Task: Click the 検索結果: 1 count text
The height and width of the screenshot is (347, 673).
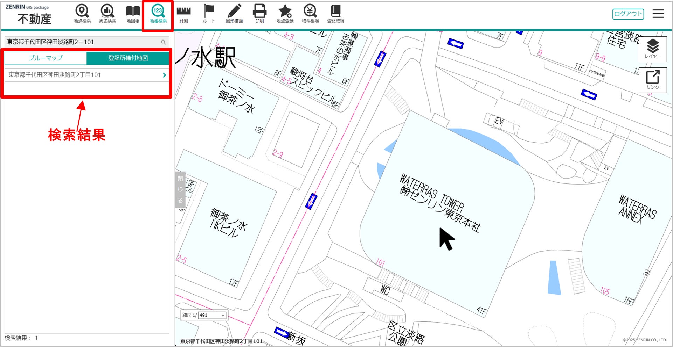Action: click(x=21, y=338)
